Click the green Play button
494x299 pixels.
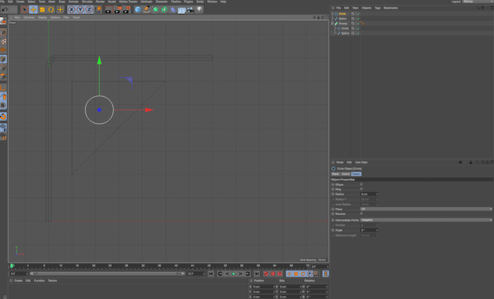(234, 274)
